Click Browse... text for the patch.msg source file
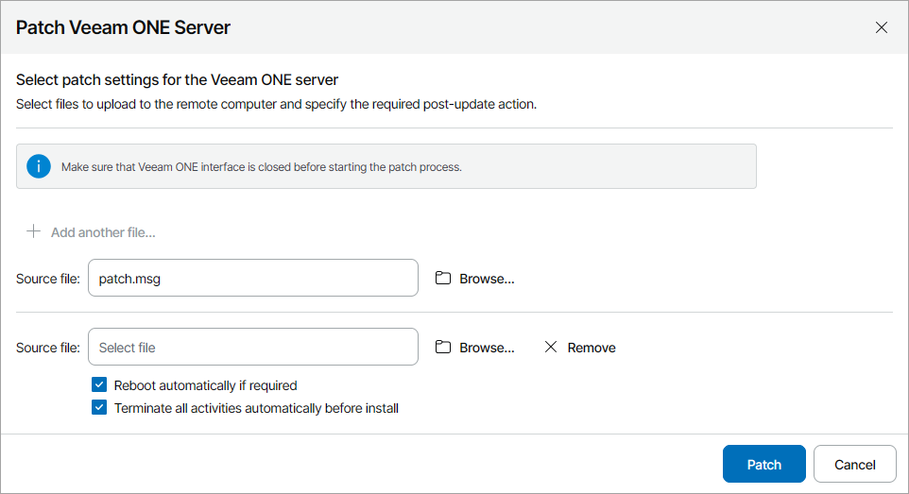 click(x=487, y=279)
